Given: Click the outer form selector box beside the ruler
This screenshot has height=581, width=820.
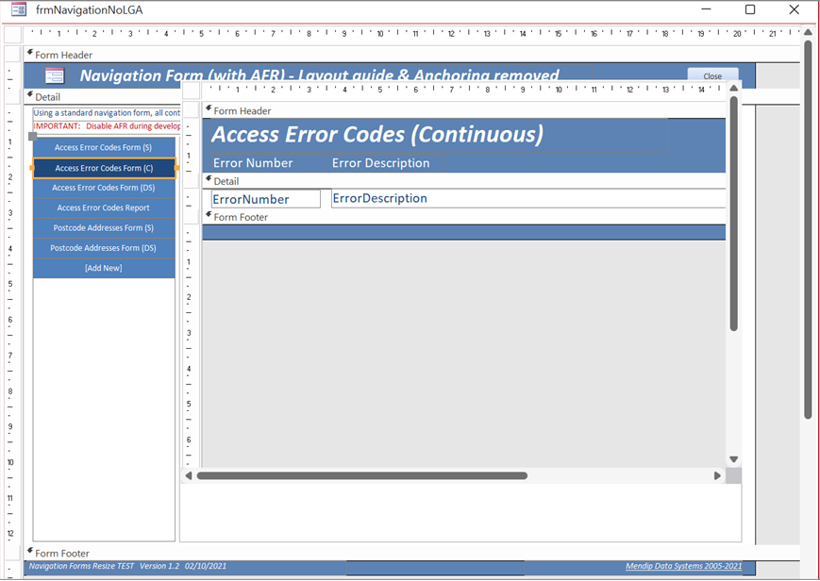Looking at the screenshot, I should [x=12, y=34].
